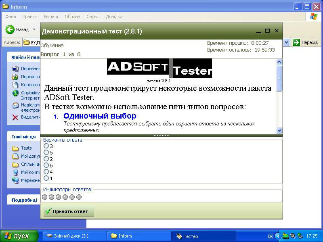
Task: Expand hidden tray icons arrow
Action: coord(278,236)
